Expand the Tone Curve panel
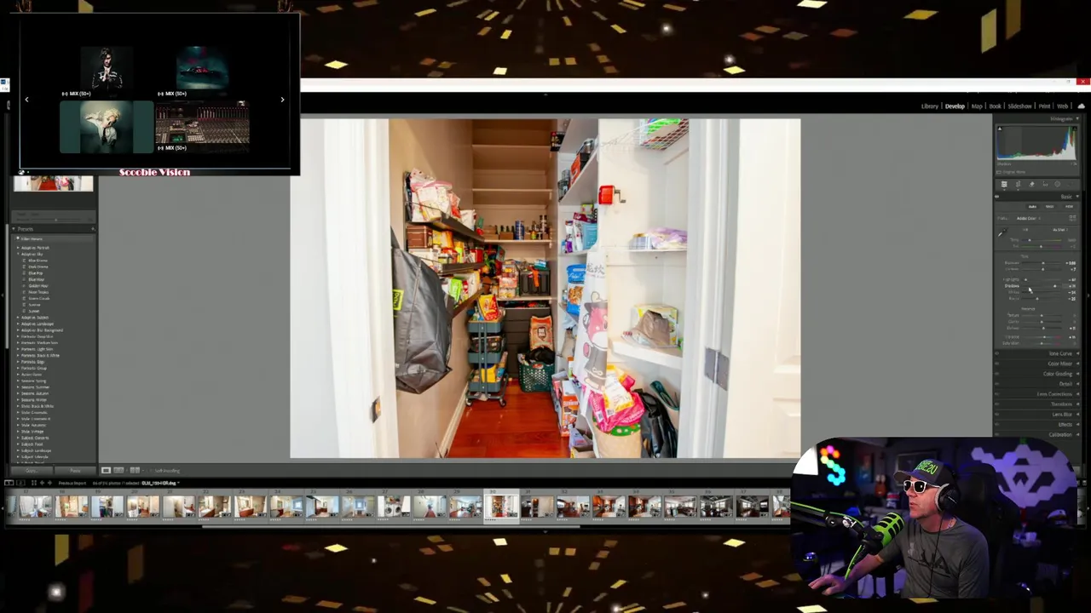This screenshot has width=1091, height=613. 1077,353
